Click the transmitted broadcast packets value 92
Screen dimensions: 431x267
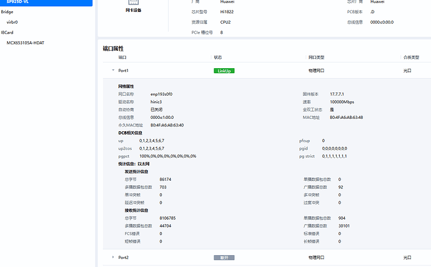340,187
